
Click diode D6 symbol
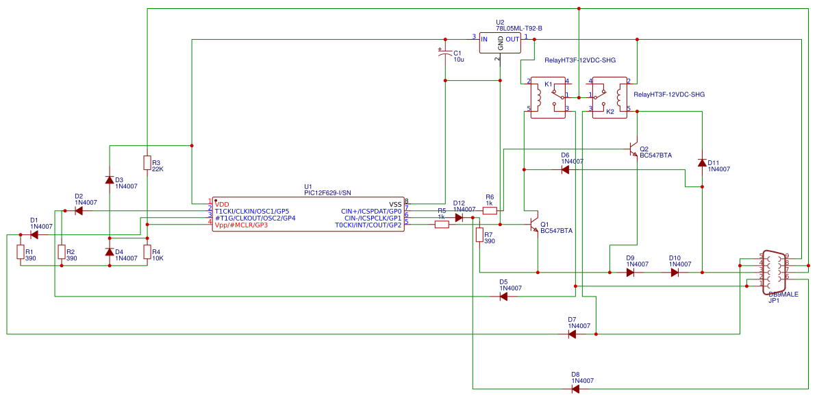(565, 169)
